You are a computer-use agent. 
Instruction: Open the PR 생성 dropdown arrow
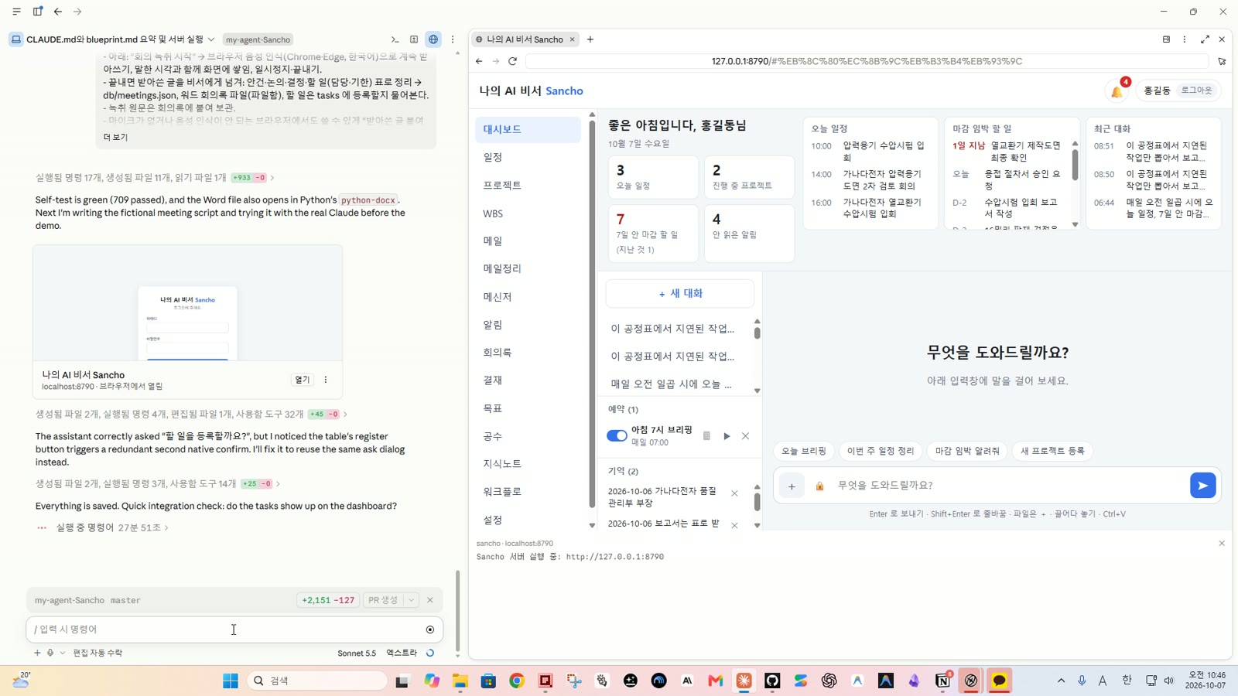tap(412, 600)
